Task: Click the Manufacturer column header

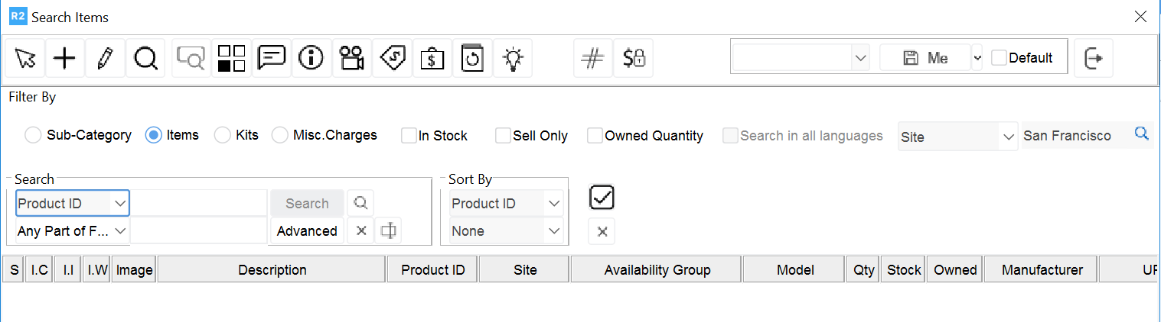Action: coord(1042,270)
